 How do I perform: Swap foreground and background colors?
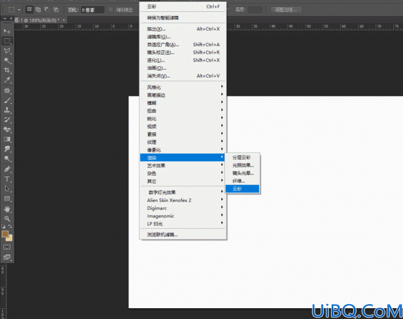(x=10, y=226)
